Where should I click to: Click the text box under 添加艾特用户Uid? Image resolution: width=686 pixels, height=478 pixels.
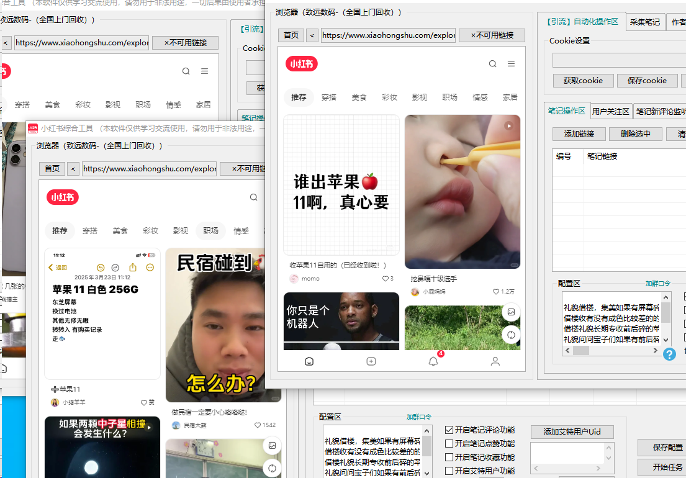click(568, 453)
